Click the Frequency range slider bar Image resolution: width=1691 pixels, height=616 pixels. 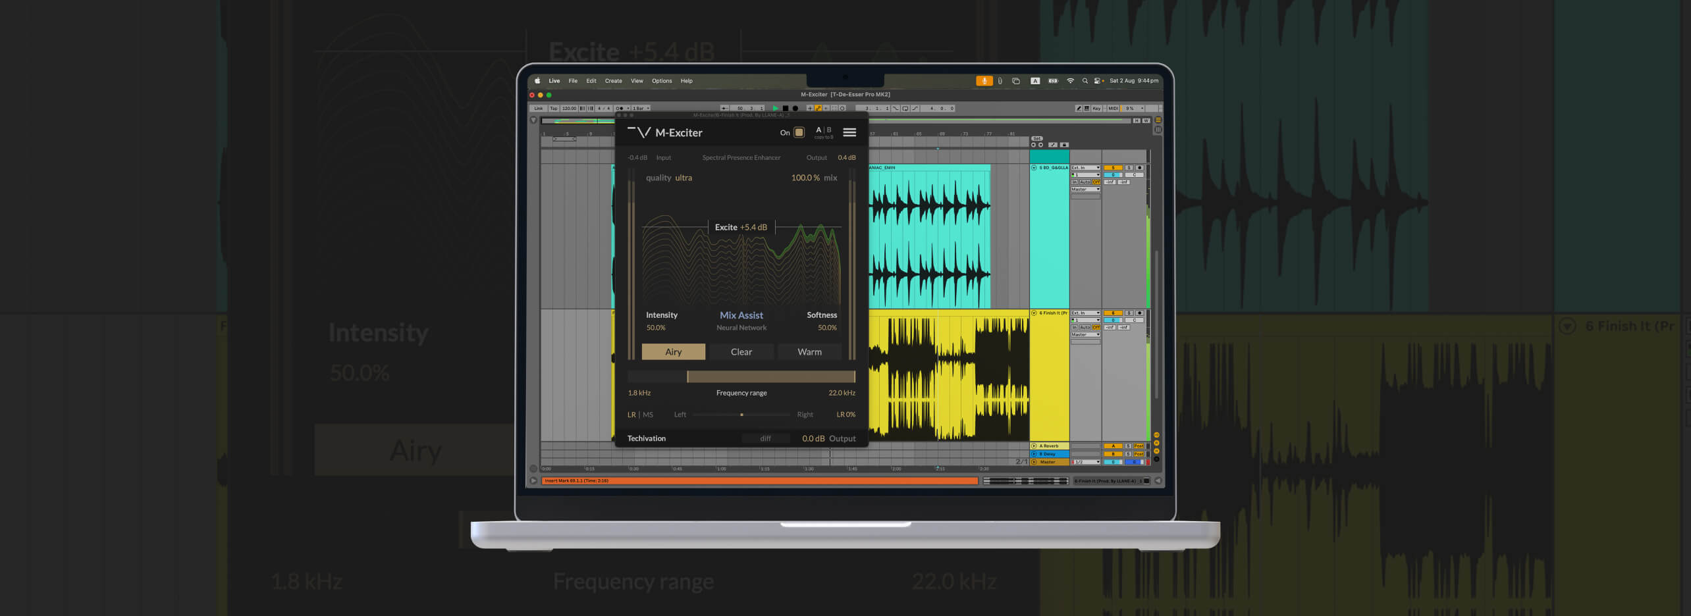770,376
